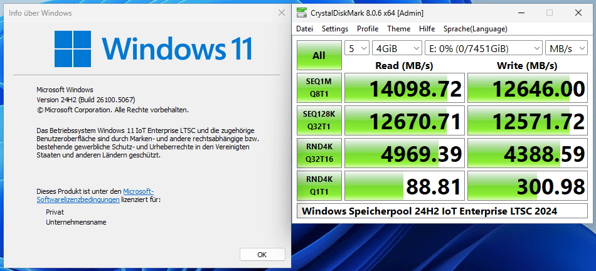Click the SEQ128K read result 12670.71
Viewport: 596px width, 271px height.
[x=405, y=121]
